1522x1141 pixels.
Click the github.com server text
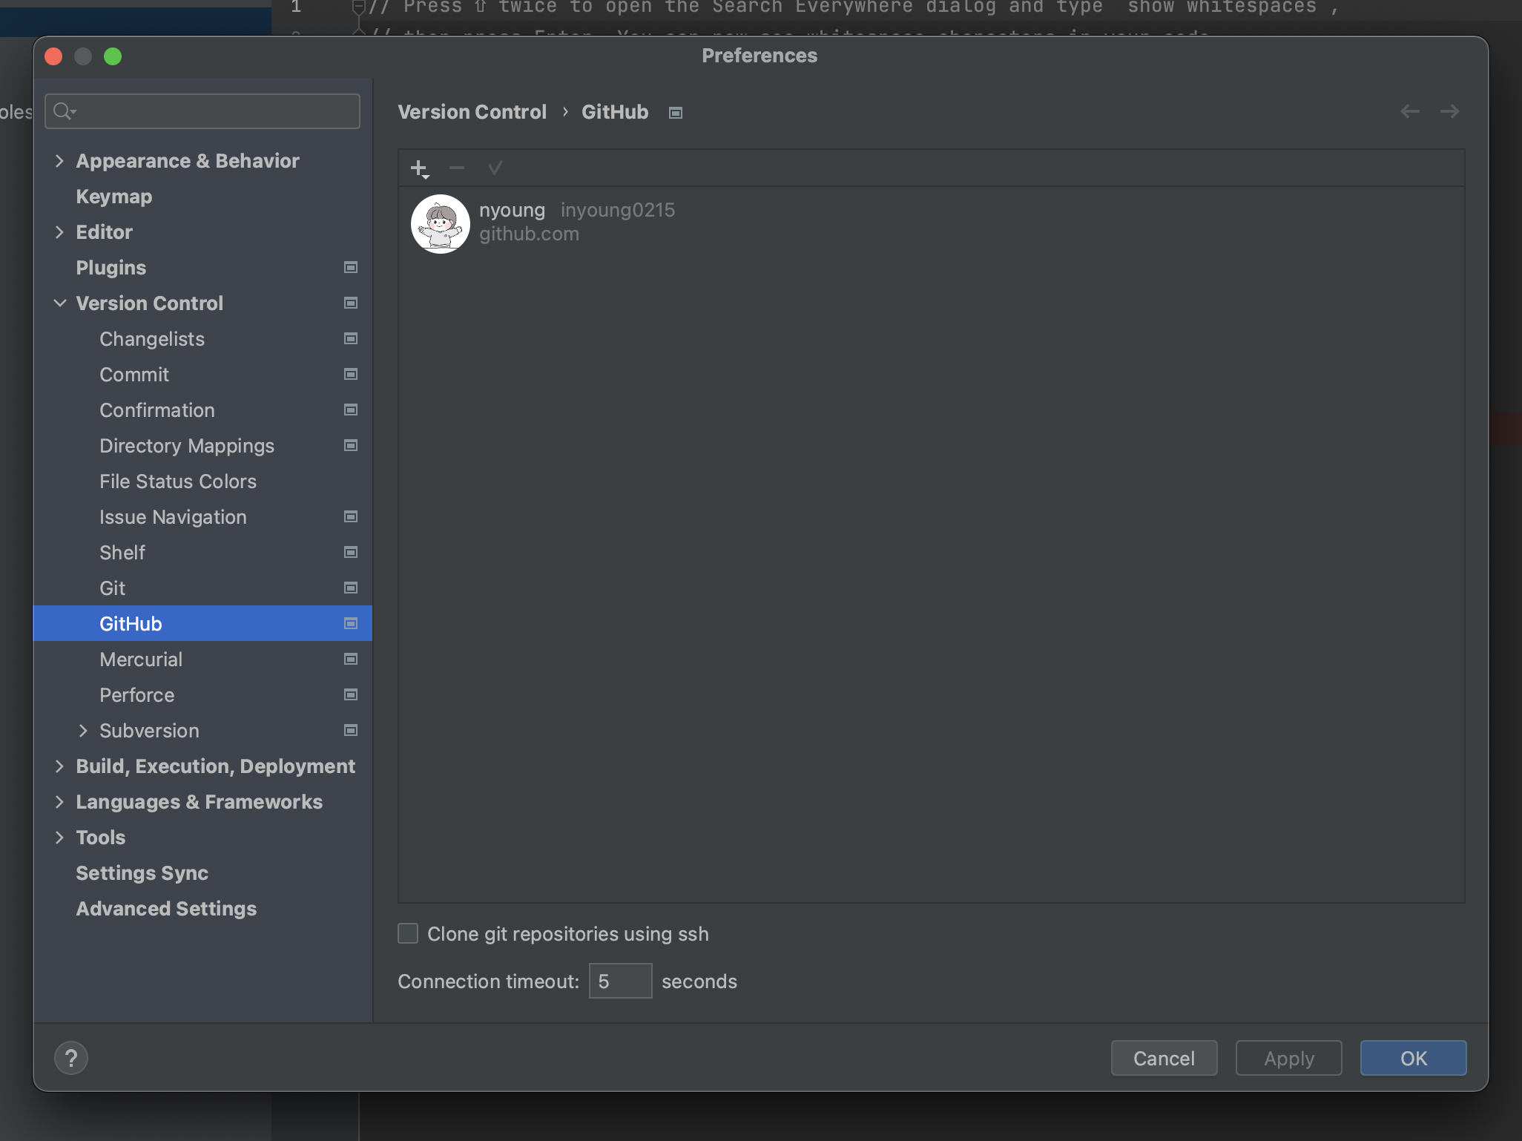tap(529, 234)
